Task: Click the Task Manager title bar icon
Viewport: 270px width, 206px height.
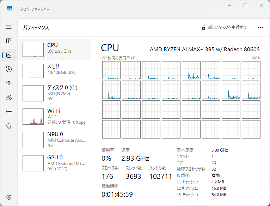Action: 10,8
